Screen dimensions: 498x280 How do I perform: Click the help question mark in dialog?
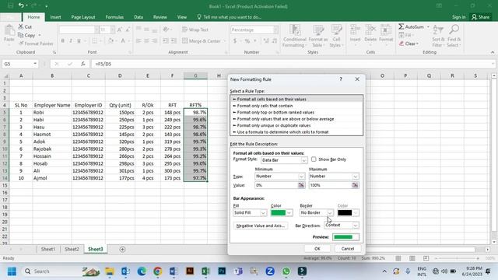click(341, 79)
